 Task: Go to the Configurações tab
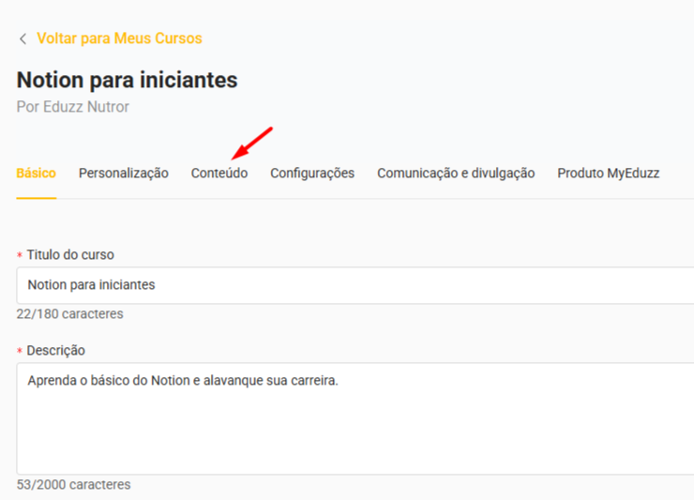point(312,174)
